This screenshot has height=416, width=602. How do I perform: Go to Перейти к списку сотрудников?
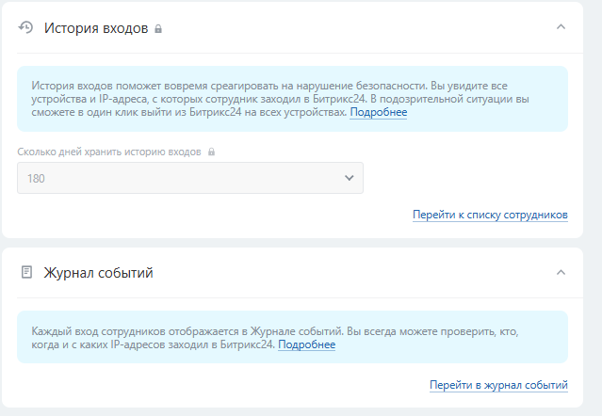[x=490, y=215]
